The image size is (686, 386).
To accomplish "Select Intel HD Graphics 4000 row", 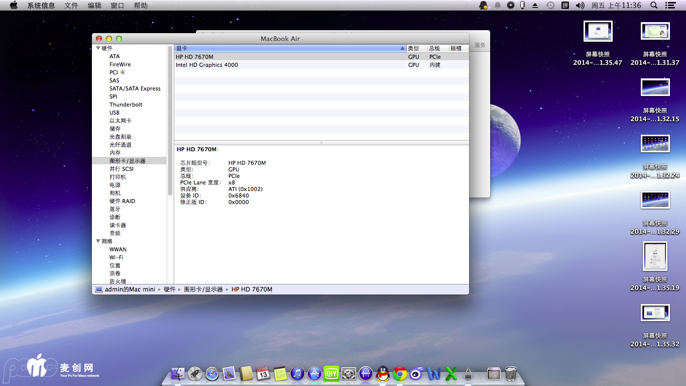I will click(207, 65).
